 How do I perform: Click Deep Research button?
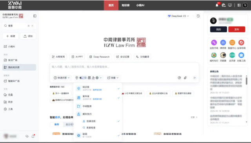point(99,57)
